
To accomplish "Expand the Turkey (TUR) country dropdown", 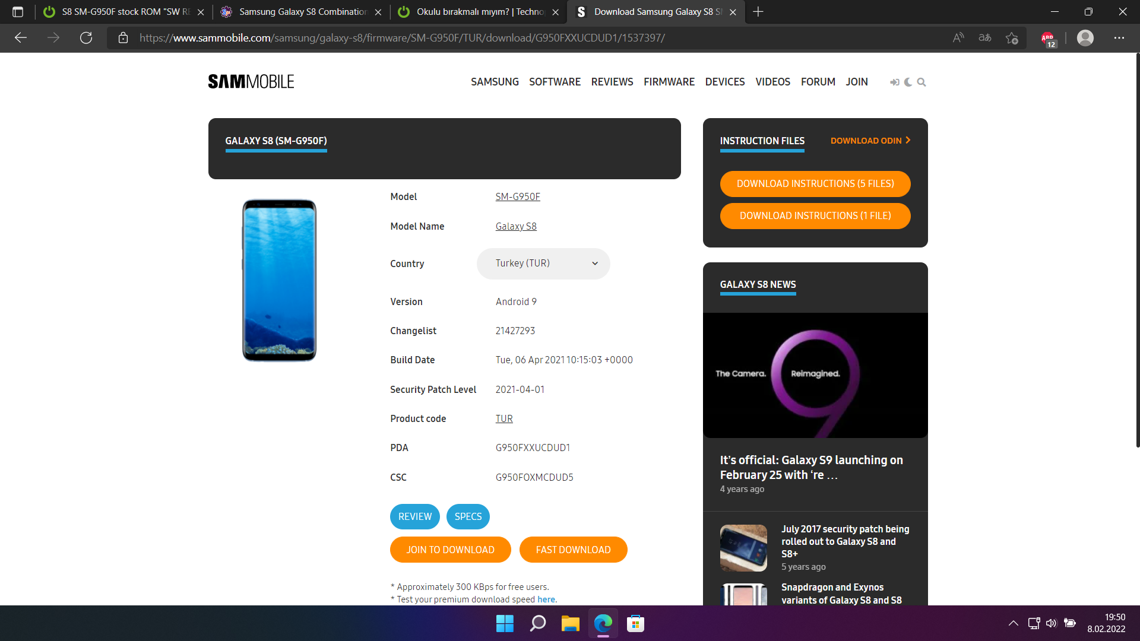I will tap(543, 264).
